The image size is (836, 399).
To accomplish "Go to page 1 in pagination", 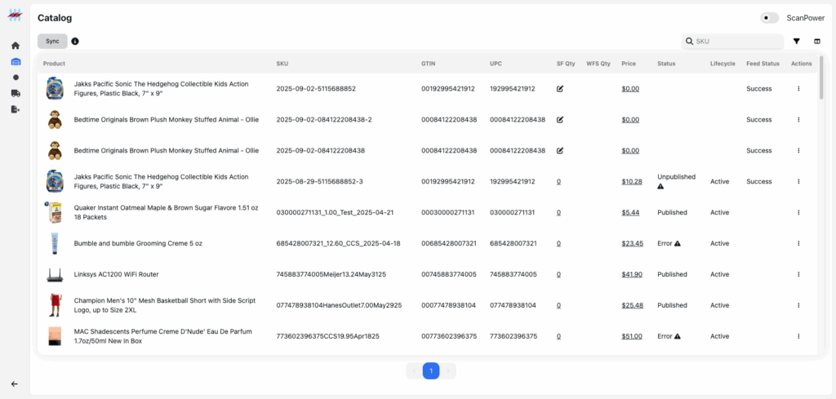I will 431,370.
